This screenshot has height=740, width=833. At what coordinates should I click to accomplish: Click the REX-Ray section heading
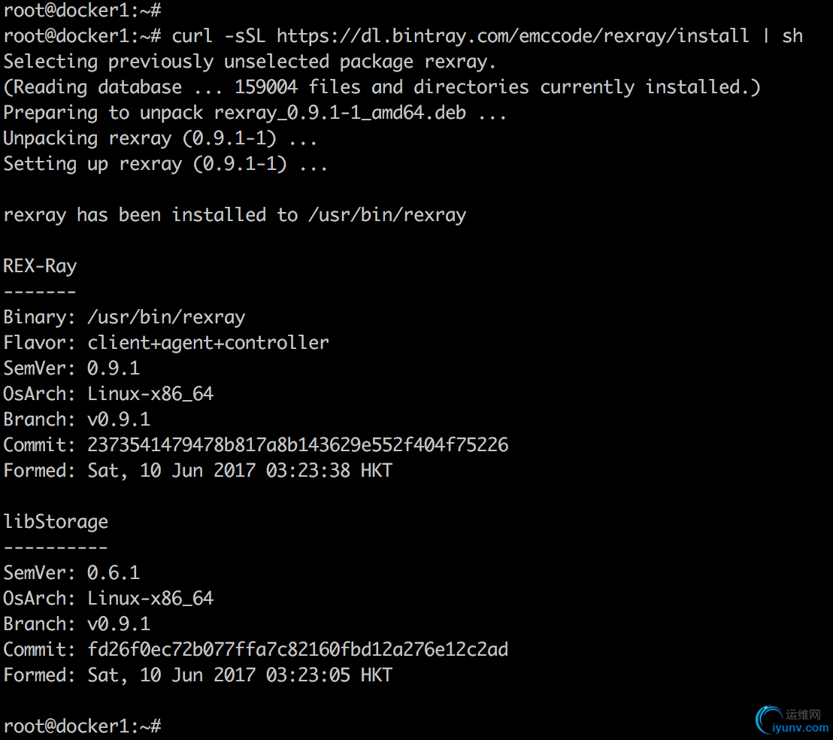41,266
